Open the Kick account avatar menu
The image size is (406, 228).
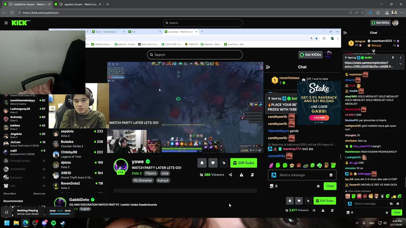click(x=395, y=23)
